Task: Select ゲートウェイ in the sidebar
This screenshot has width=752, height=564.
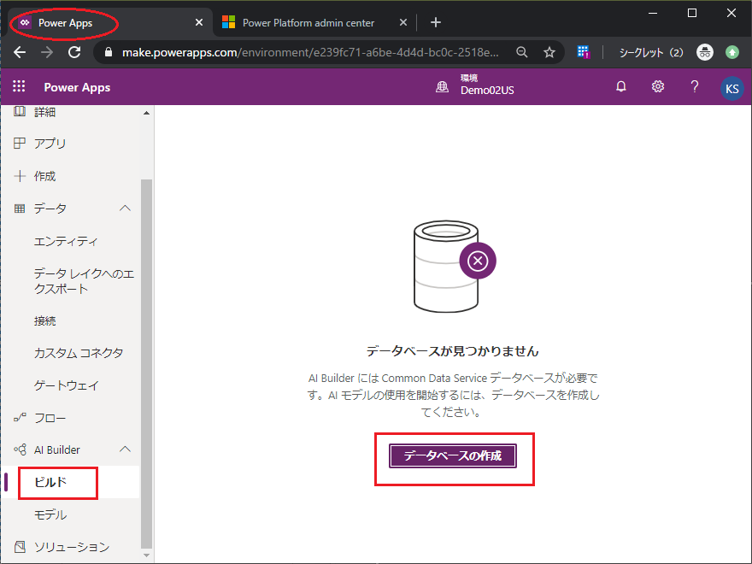Action: [66, 385]
